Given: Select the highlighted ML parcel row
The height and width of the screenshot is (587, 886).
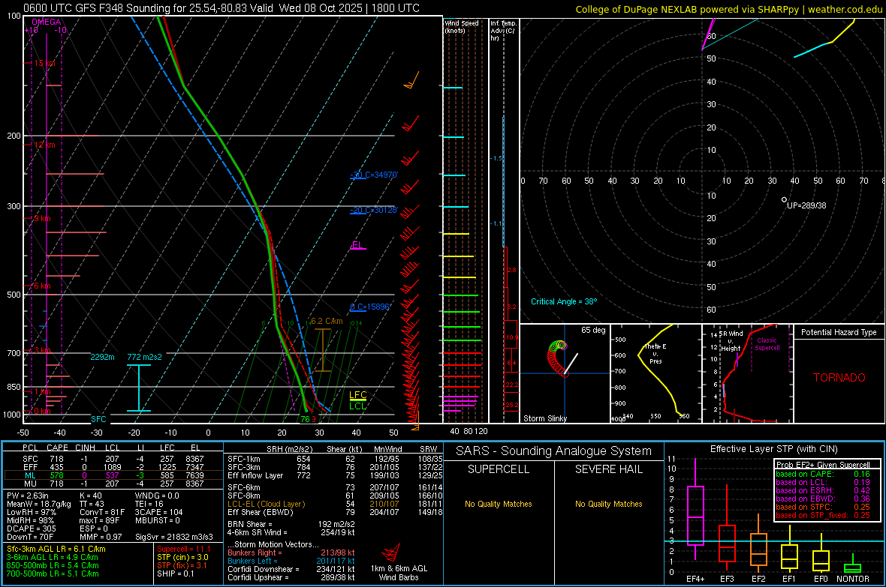Looking at the screenshot, I should (x=113, y=475).
